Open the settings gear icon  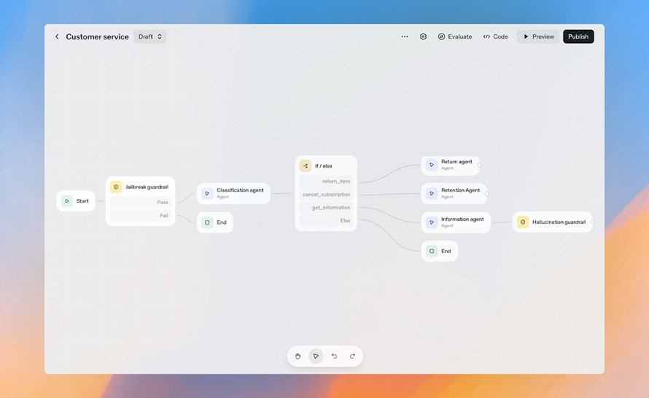pyautogui.click(x=423, y=36)
